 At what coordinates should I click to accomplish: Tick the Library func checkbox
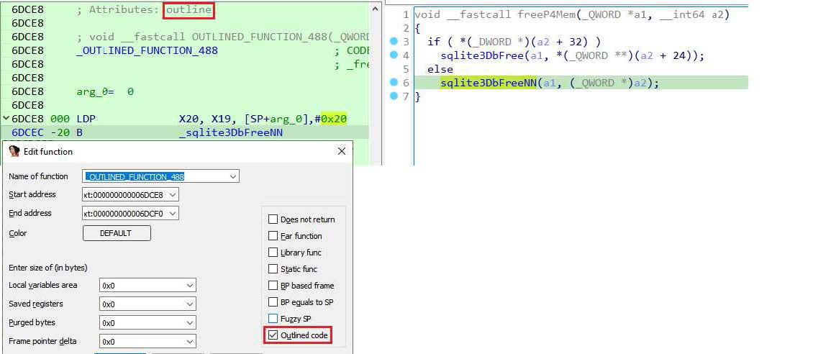(273, 253)
